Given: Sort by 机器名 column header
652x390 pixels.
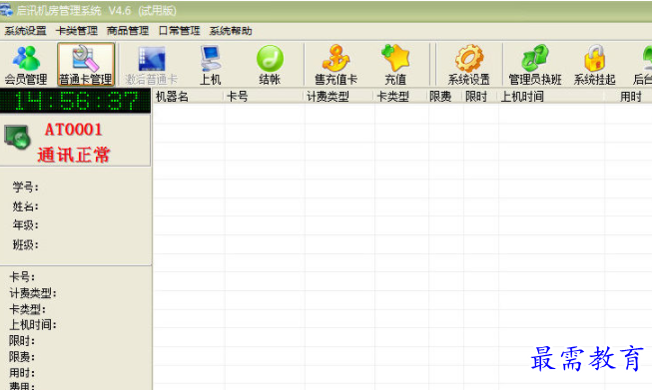Looking at the screenshot, I should 189,97.
